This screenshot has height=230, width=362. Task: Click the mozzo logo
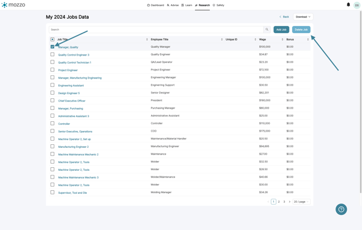pos(13,5)
